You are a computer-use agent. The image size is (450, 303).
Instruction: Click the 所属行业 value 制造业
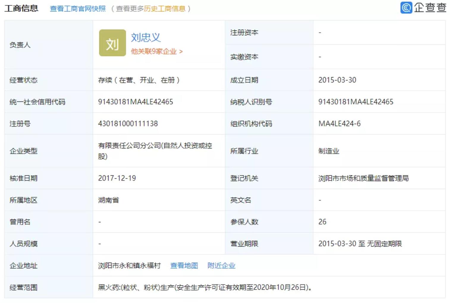click(329, 151)
